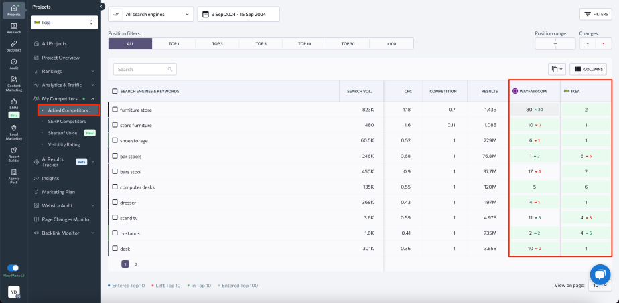
Task: Click the keyword Search input field
Action: click(x=145, y=69)
